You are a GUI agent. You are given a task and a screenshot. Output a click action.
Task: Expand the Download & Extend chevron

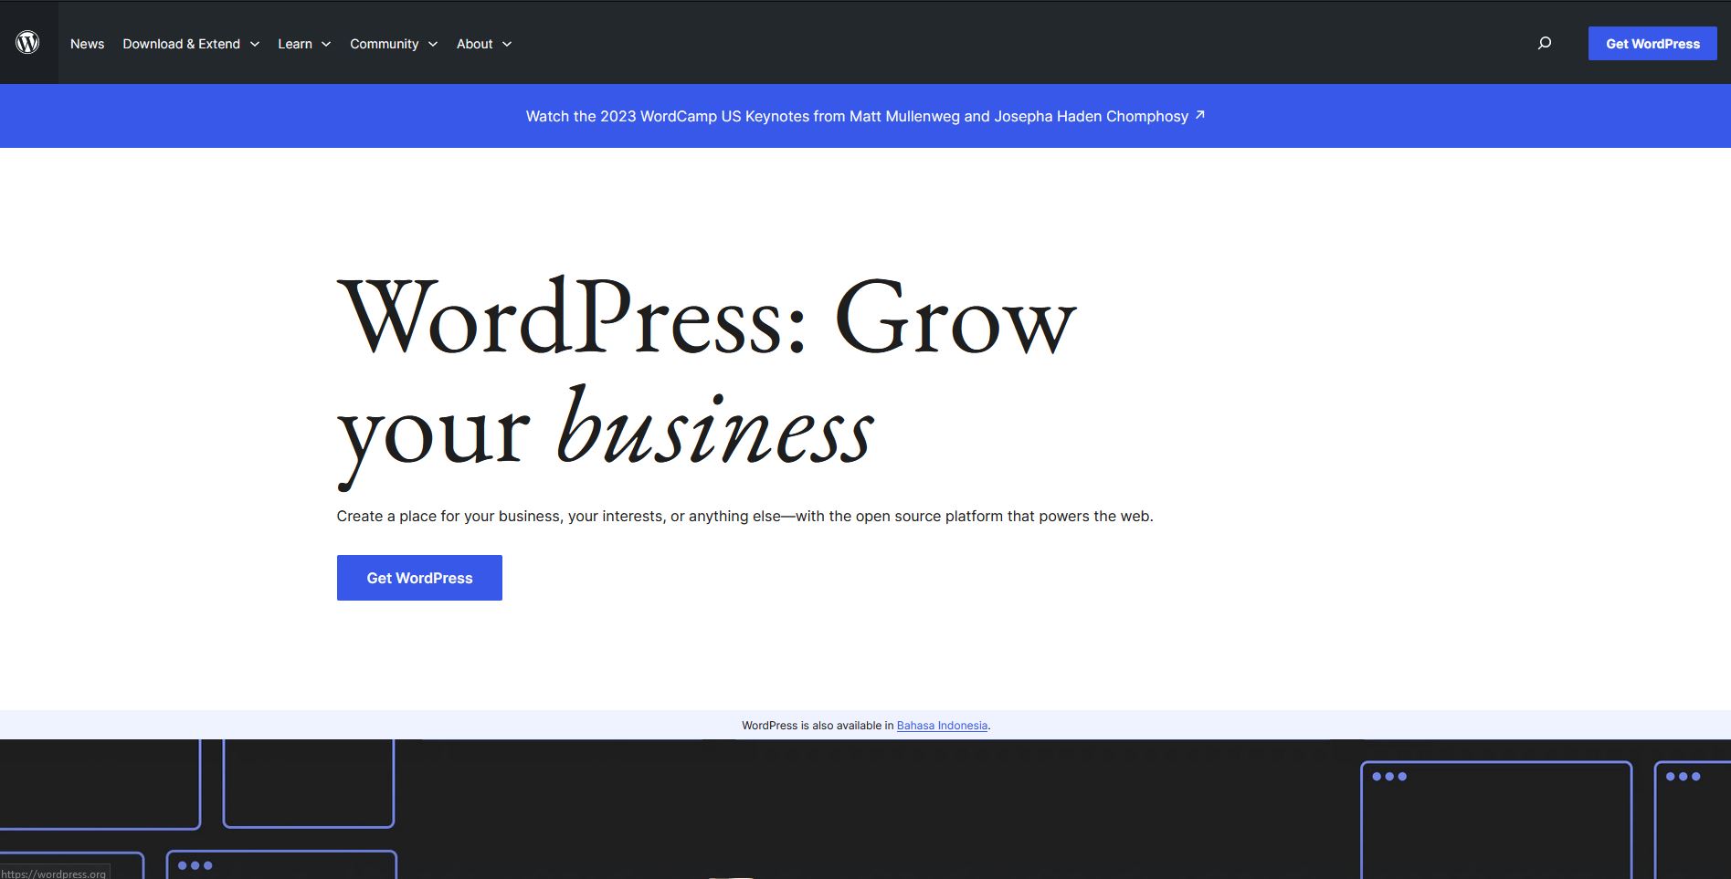(255, 44)
